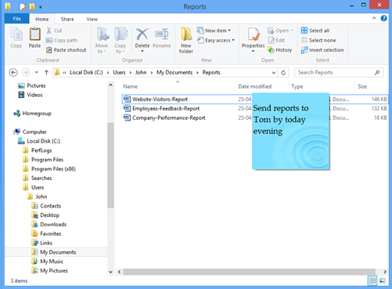
Task: Switch to the Home ribbon tab
Action: pyautogui.click(x=42, y=19)
